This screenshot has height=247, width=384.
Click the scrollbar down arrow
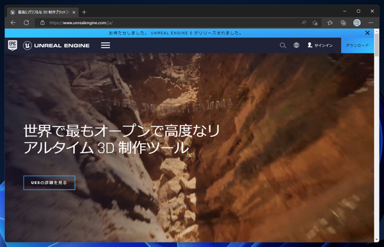[x=377, y=239]
